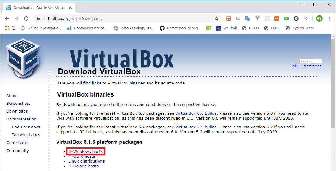Close the Downloads – Oracle VM tab
This screenshot has width=336, height=171.
tap(70, 8)
